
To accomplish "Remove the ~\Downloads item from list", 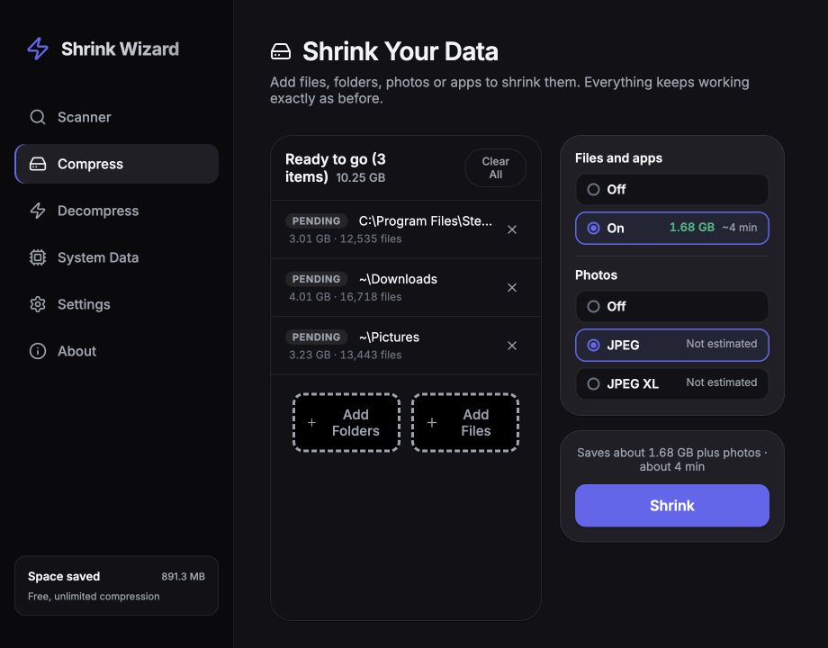I will [512, 287].
